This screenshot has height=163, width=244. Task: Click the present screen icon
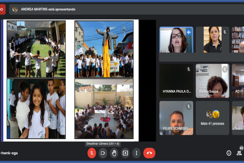[125, 153]
